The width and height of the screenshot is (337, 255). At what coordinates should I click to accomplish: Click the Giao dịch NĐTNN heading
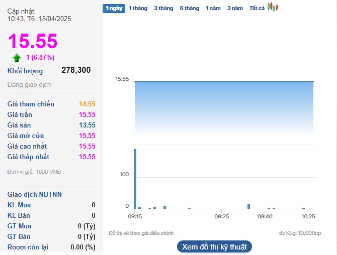[x=35, y=194]
